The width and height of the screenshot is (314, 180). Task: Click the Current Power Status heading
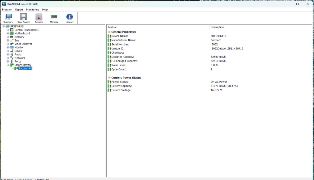[126, 78]
